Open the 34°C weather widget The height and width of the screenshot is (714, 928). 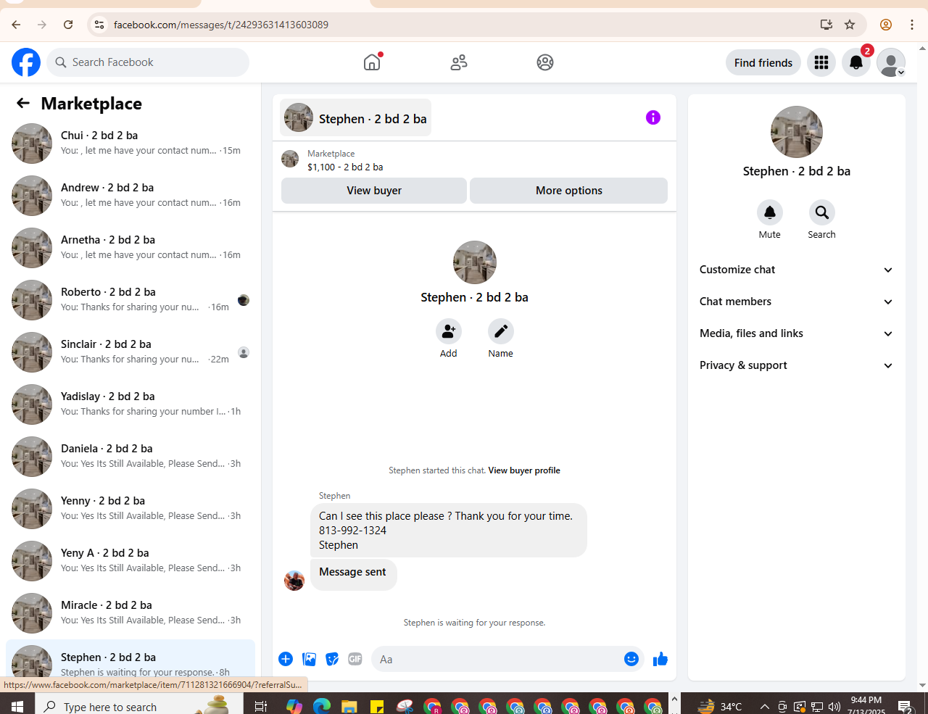pos(720,706)
